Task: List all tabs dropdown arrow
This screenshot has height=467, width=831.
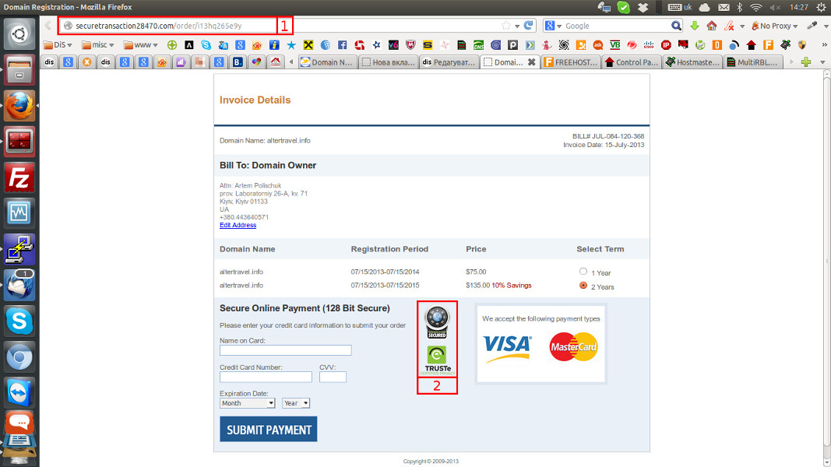Action: (822, 62)
